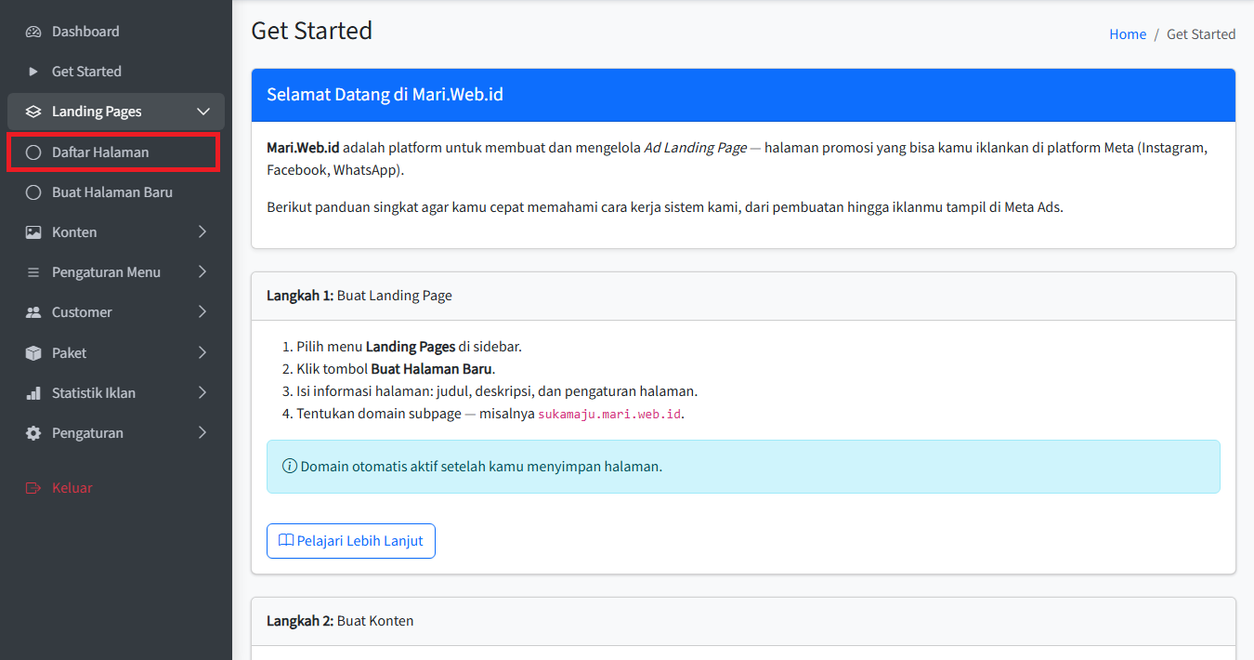Screen dimensions: 1254x660
Task: Select the Buat Halaman Baru circle marker
Action: 33,192
